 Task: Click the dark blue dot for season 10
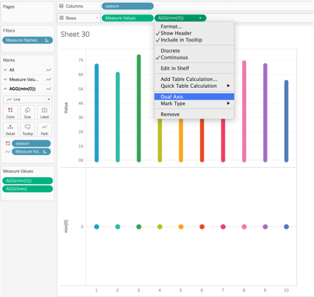coord(286,227)
